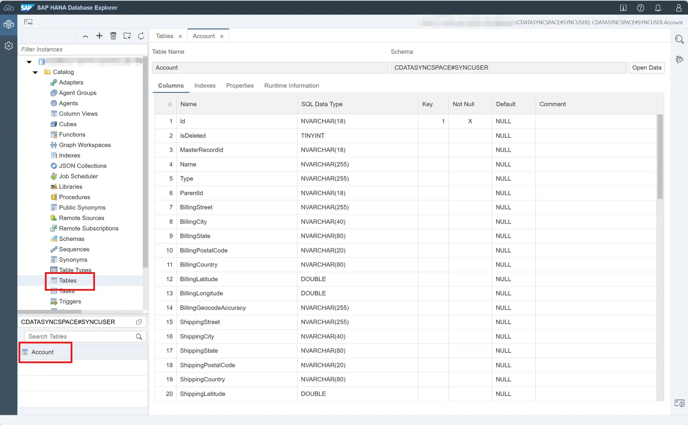Open the SQL console icon
Viewport: 688px width, 425px height.
click(x=28, y=22)
